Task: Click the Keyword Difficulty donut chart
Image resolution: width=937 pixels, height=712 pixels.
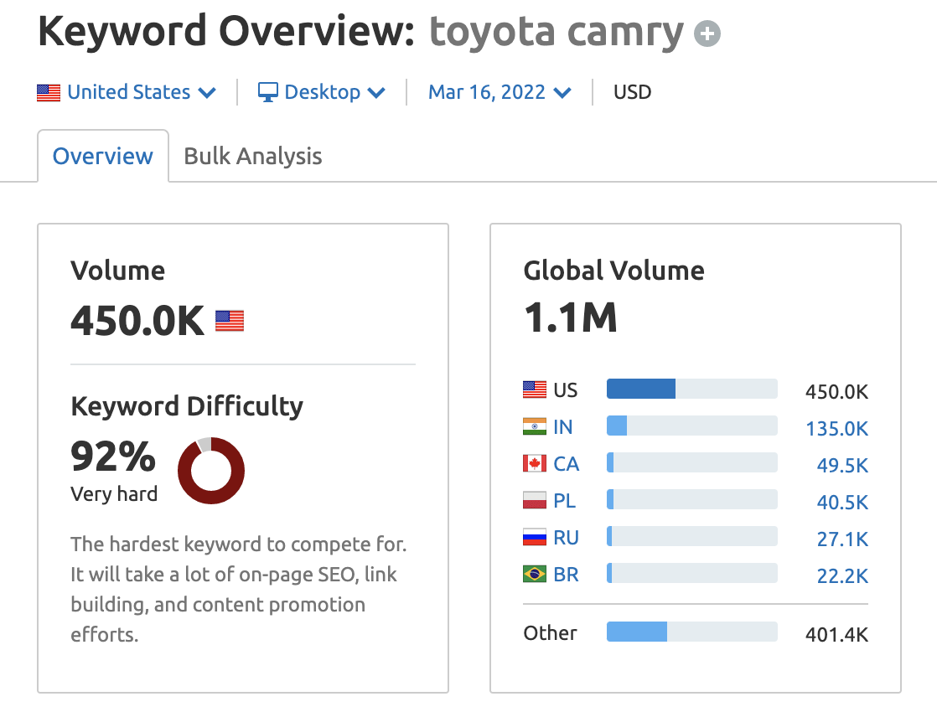Action: (211, 470)
